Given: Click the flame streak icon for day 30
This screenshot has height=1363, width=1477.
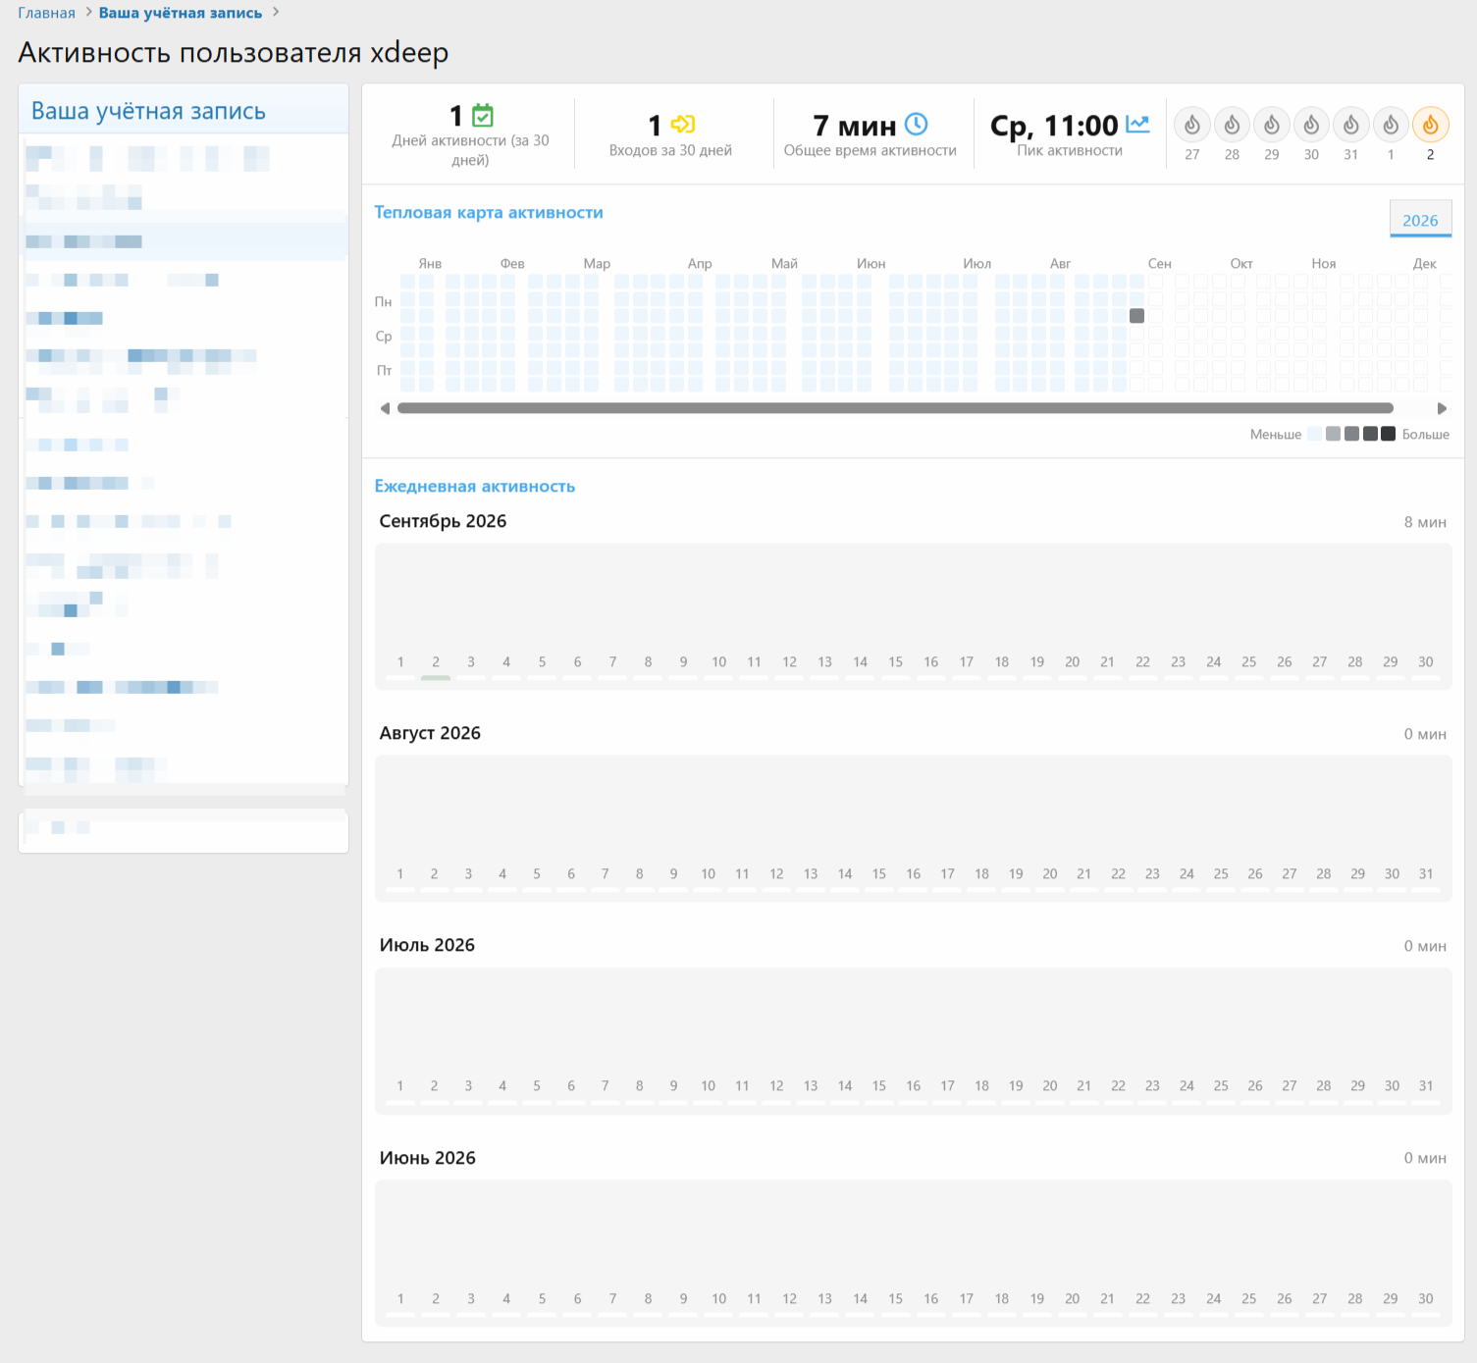Looking at the screenshot, I should point(1311,125).
